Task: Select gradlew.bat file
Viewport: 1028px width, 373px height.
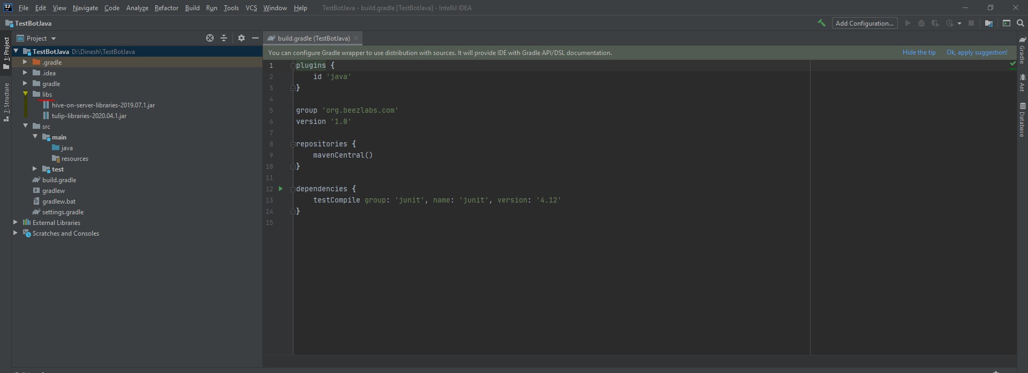Action: 59,201
